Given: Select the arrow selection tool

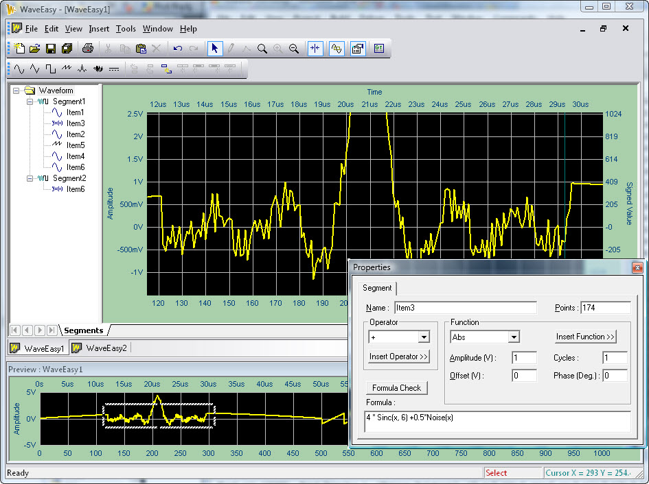Looking at the screenshot, I should pos(214,48).
